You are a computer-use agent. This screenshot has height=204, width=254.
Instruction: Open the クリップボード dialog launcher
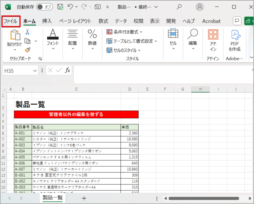[40, 59]
